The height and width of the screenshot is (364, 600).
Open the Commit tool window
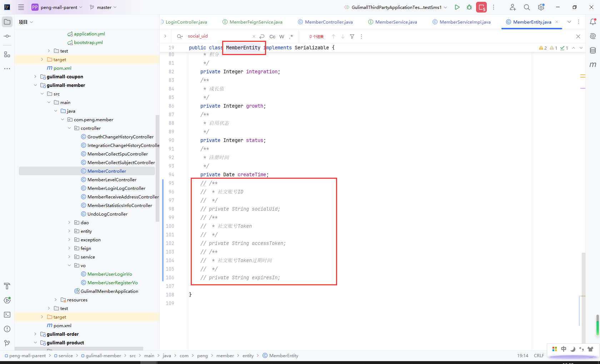(7, 36)
